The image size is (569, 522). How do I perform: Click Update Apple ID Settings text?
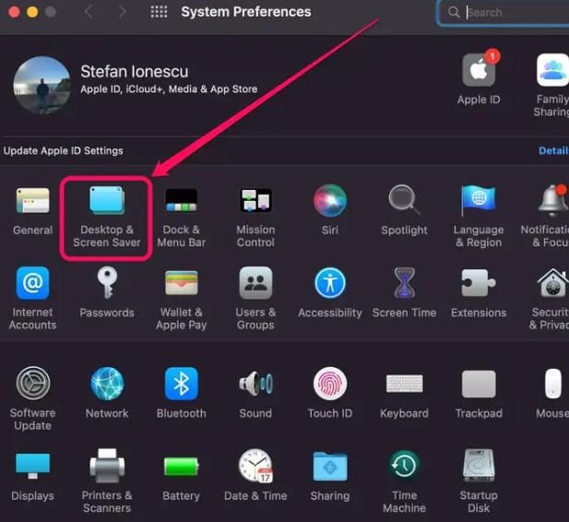click(63, 150)
